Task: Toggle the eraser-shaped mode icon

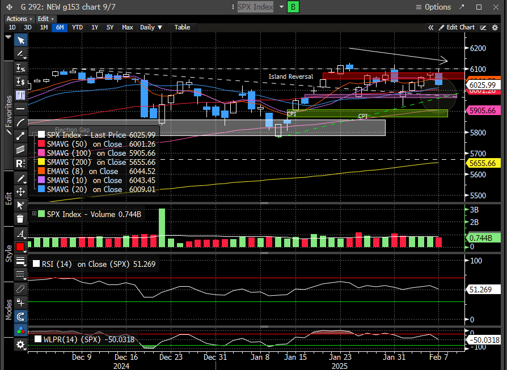Action: point(20,289)
